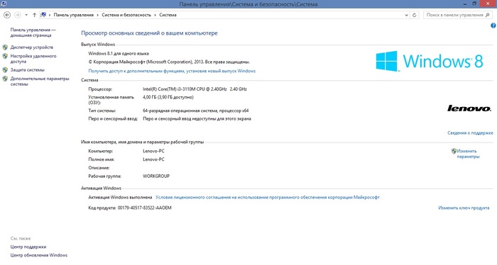Image resolution: width=497 pixels, height=265 pixels.
Task: Click 'WORKGROUP' value
Action: tap(156, 176)
